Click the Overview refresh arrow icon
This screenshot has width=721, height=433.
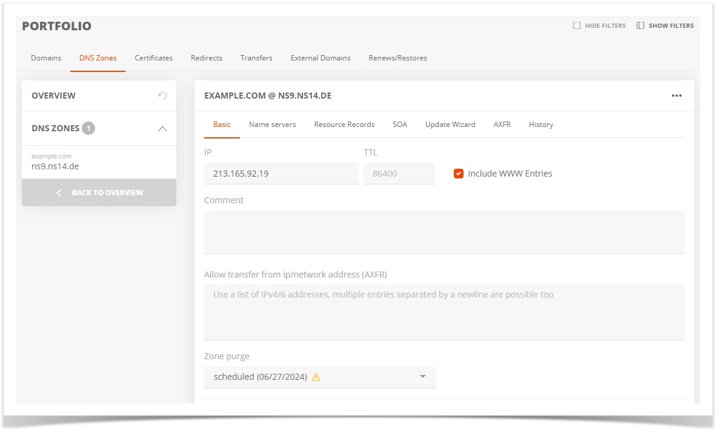coord(162,96)
